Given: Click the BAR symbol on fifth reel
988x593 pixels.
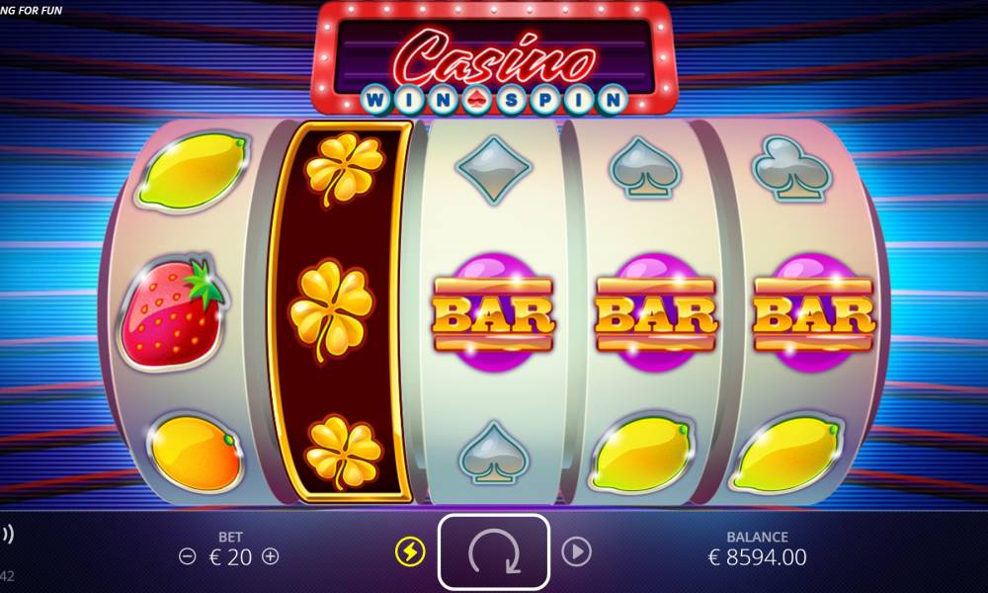Looking at the screenshot, I should click(814, 312).
